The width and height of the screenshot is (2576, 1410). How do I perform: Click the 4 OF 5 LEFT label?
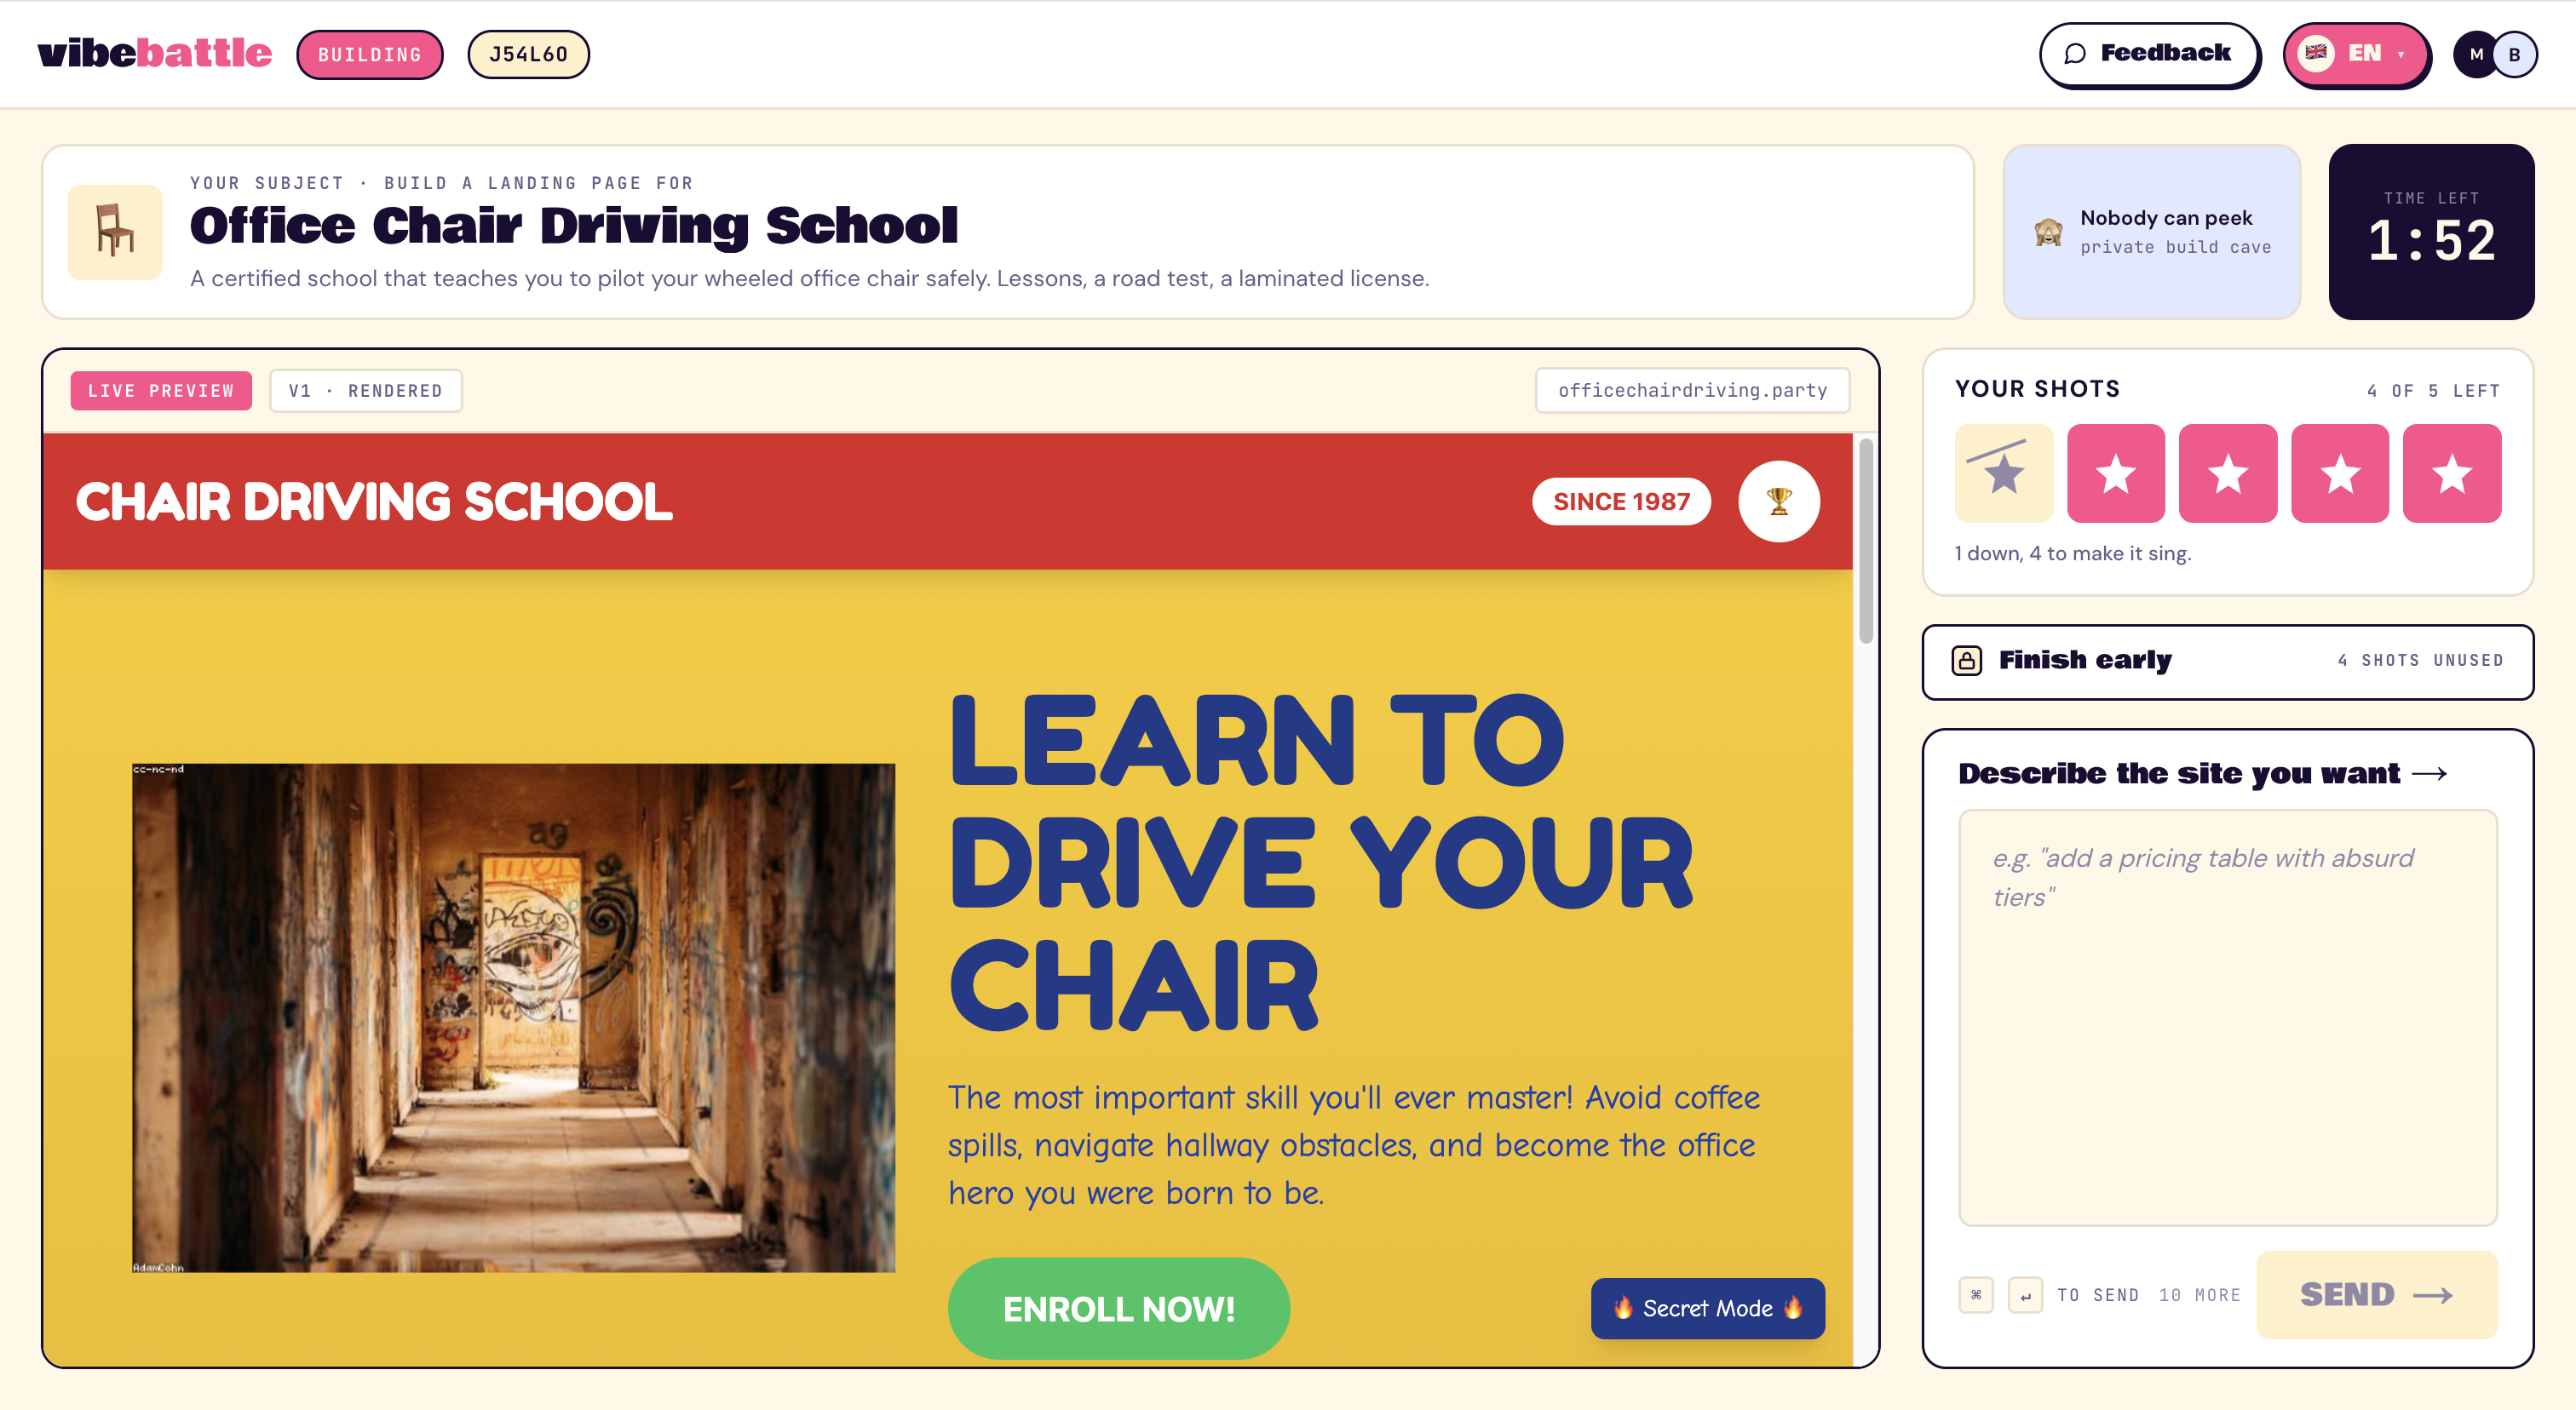click(x=2433, y=391)
